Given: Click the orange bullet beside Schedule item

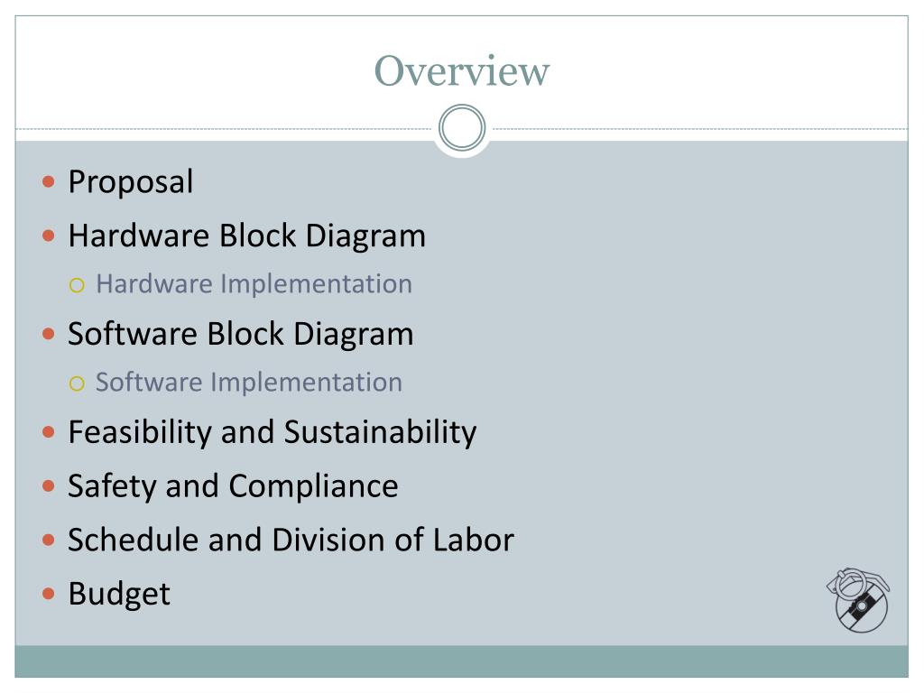Looking at the screenshot, I should pyautogui.click(x=49, y=540).
